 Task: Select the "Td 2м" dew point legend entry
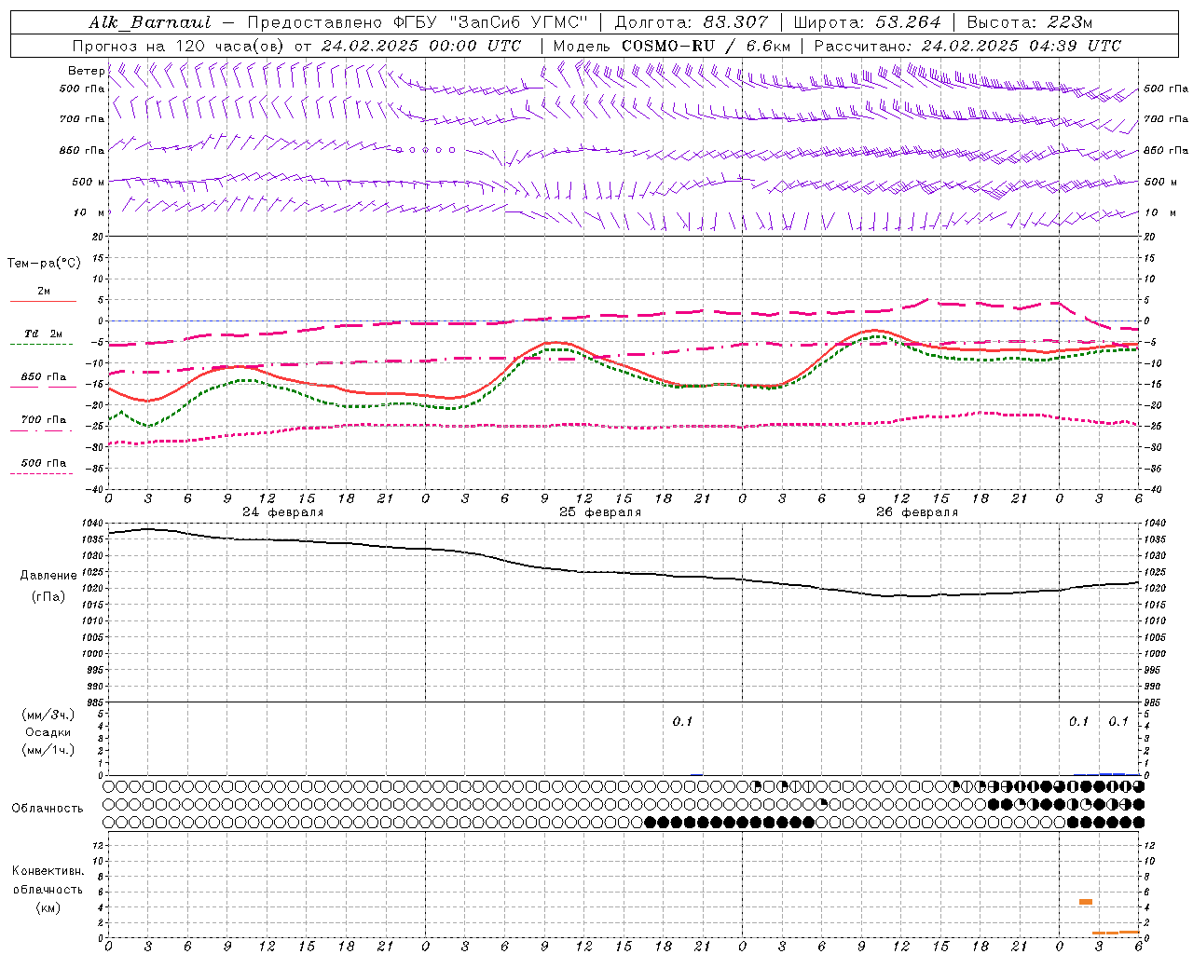(43, 334)
